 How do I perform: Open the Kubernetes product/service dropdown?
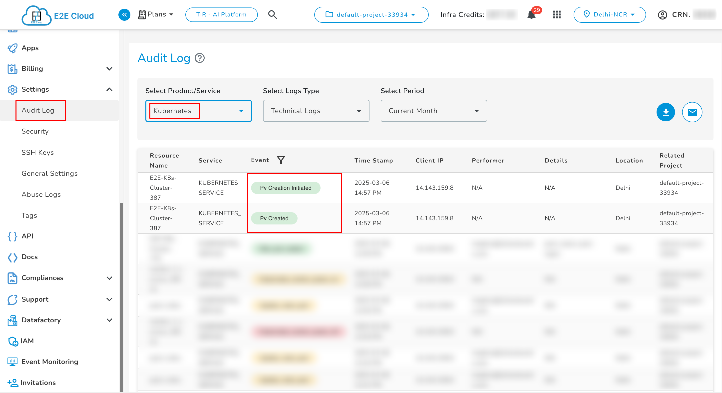[198, 111]
